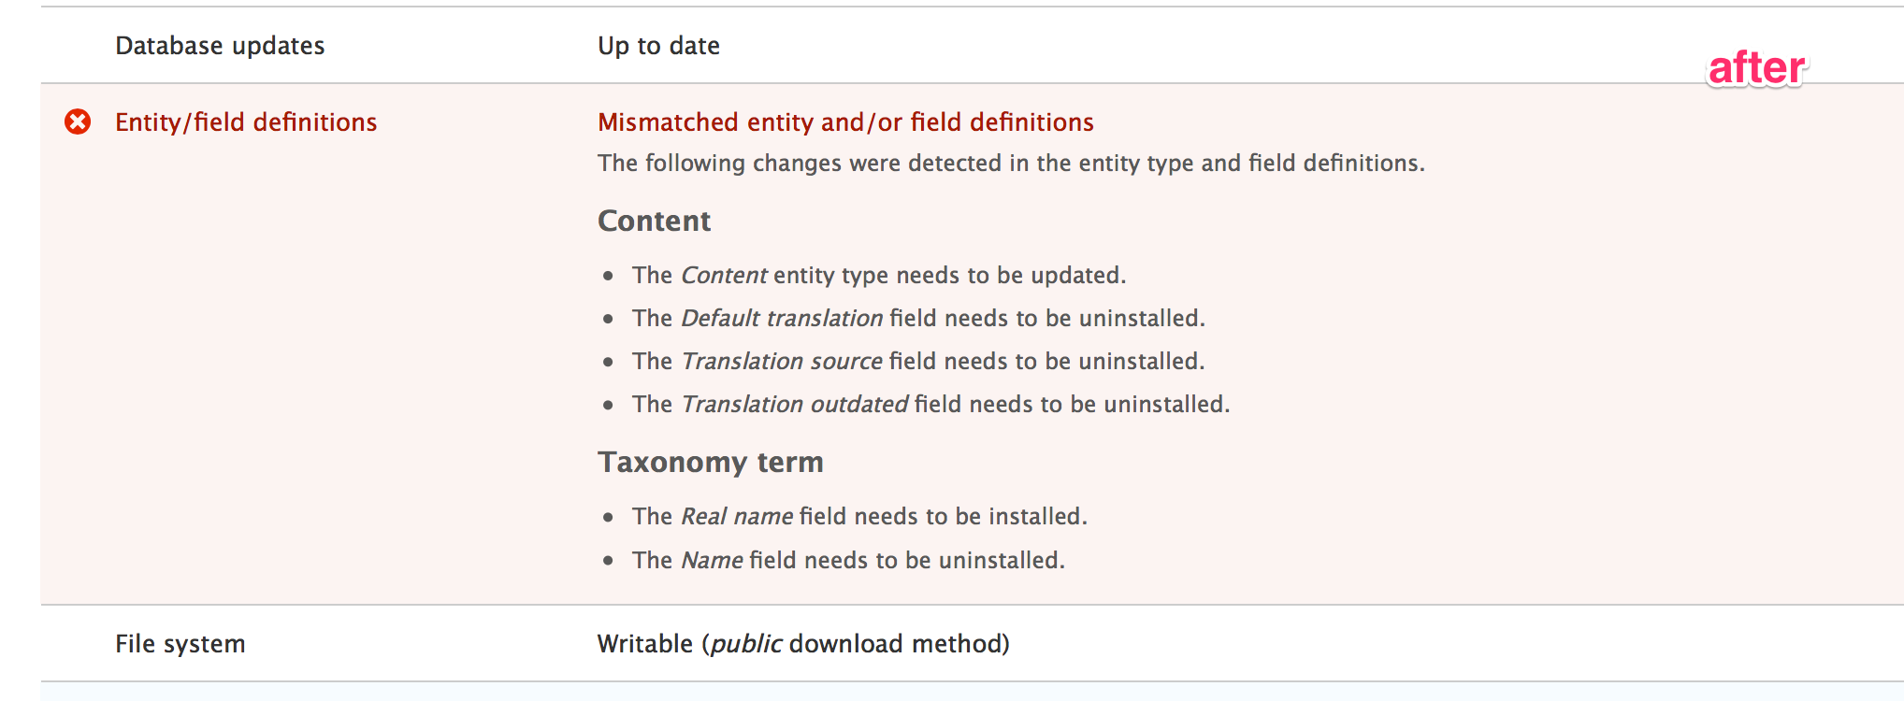1904x701 pixels.
Task: Expand the Taxonomy term section heading
Action: coord(711,462)
